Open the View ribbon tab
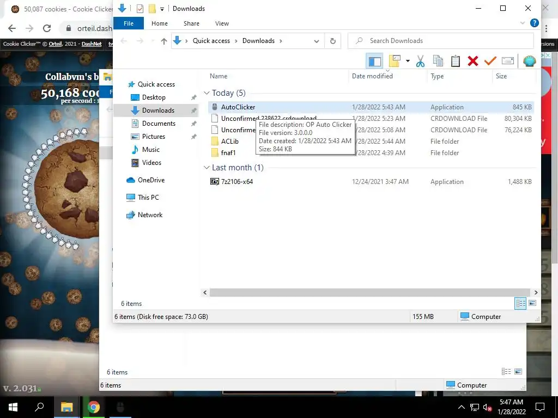This screenshot has height=418, width=558. 222,23
